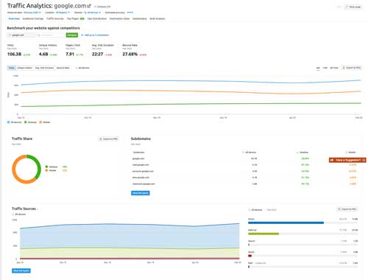The height and width of the screenshot is (280, 368).
Task: Click the Search traffic bar
Action: [249, 245]
